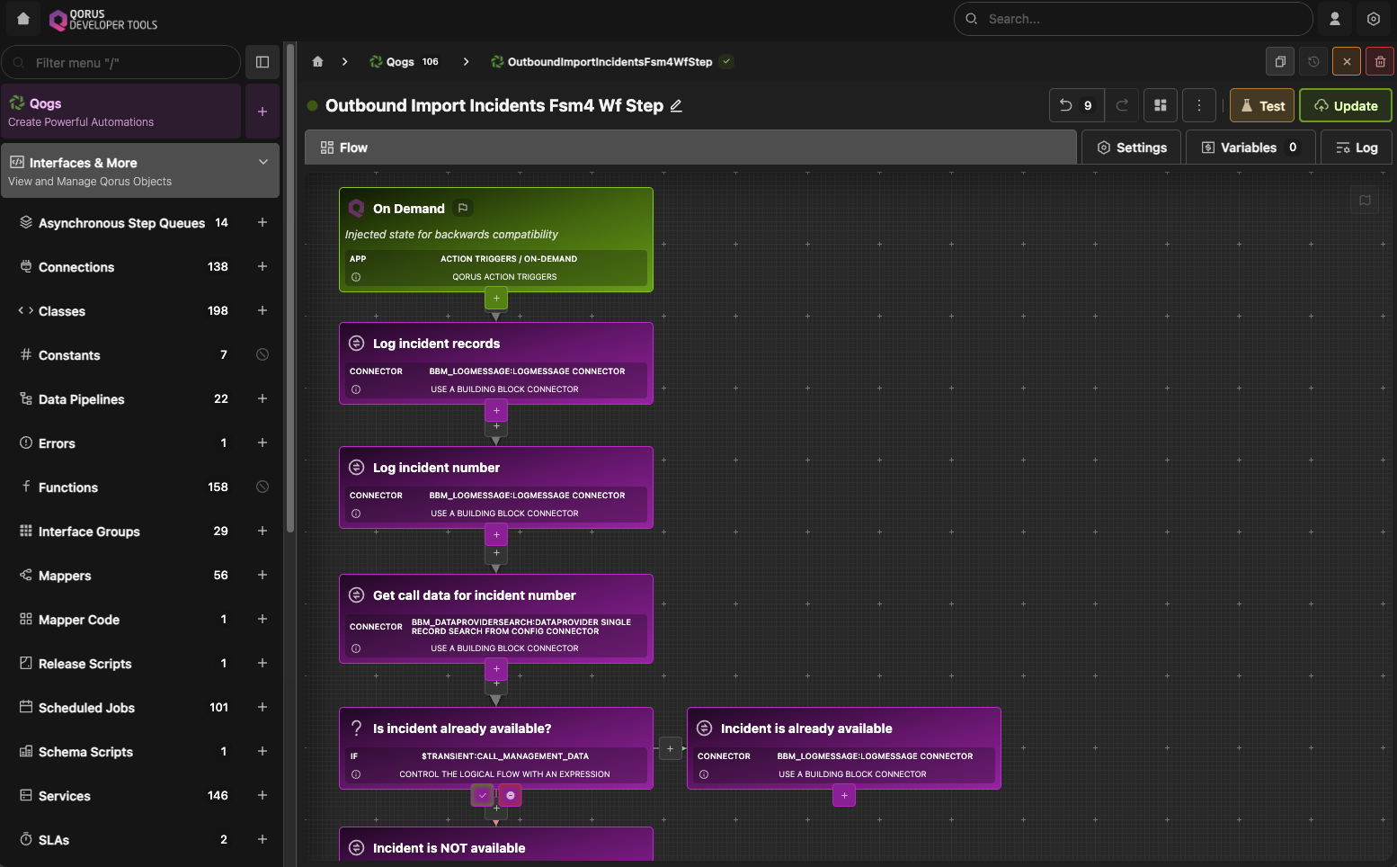This screenshot has width=1397, height=867.
Task: Click the Update button
Action: pos(1345,105)
